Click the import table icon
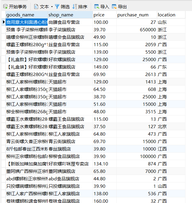The image size is (192, 203). click(x=96, y=7)
